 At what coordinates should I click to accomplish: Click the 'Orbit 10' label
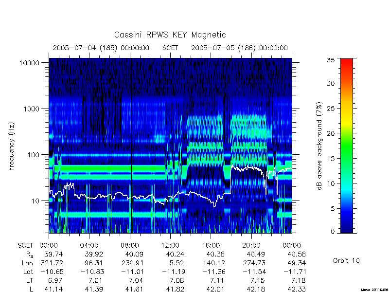pos(346,261)
